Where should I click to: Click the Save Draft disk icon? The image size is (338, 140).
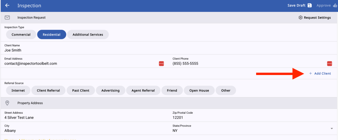tap(310, 6)
